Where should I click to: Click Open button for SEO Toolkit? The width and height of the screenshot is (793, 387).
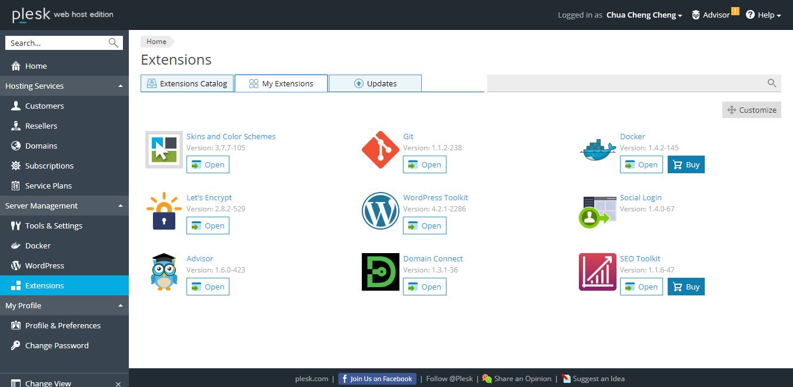(642, 287)
